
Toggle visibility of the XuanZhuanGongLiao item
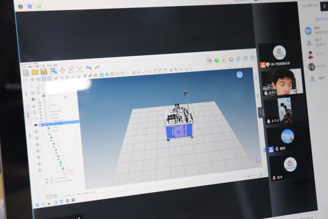tap(47, 182)
